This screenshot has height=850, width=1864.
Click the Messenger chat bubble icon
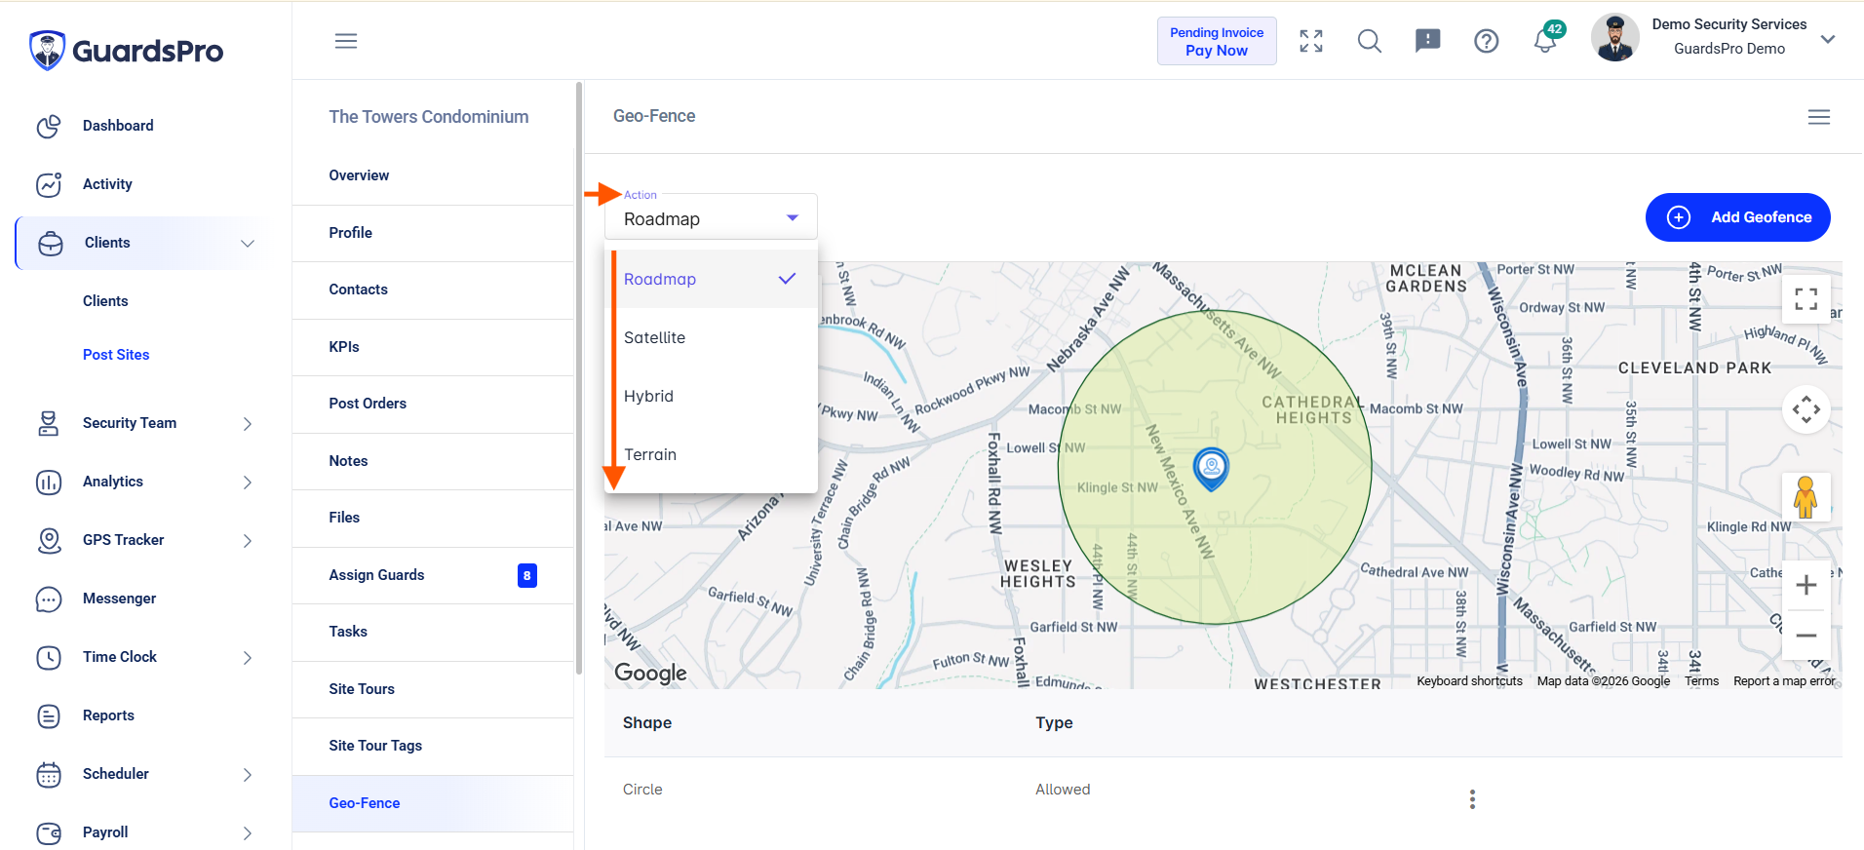(x=49, y=599)
